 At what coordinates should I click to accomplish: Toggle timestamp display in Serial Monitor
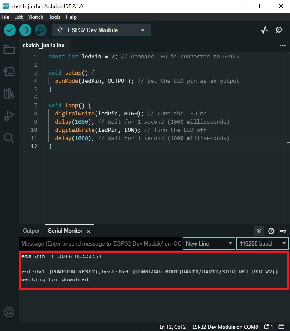tap(271, 231)
